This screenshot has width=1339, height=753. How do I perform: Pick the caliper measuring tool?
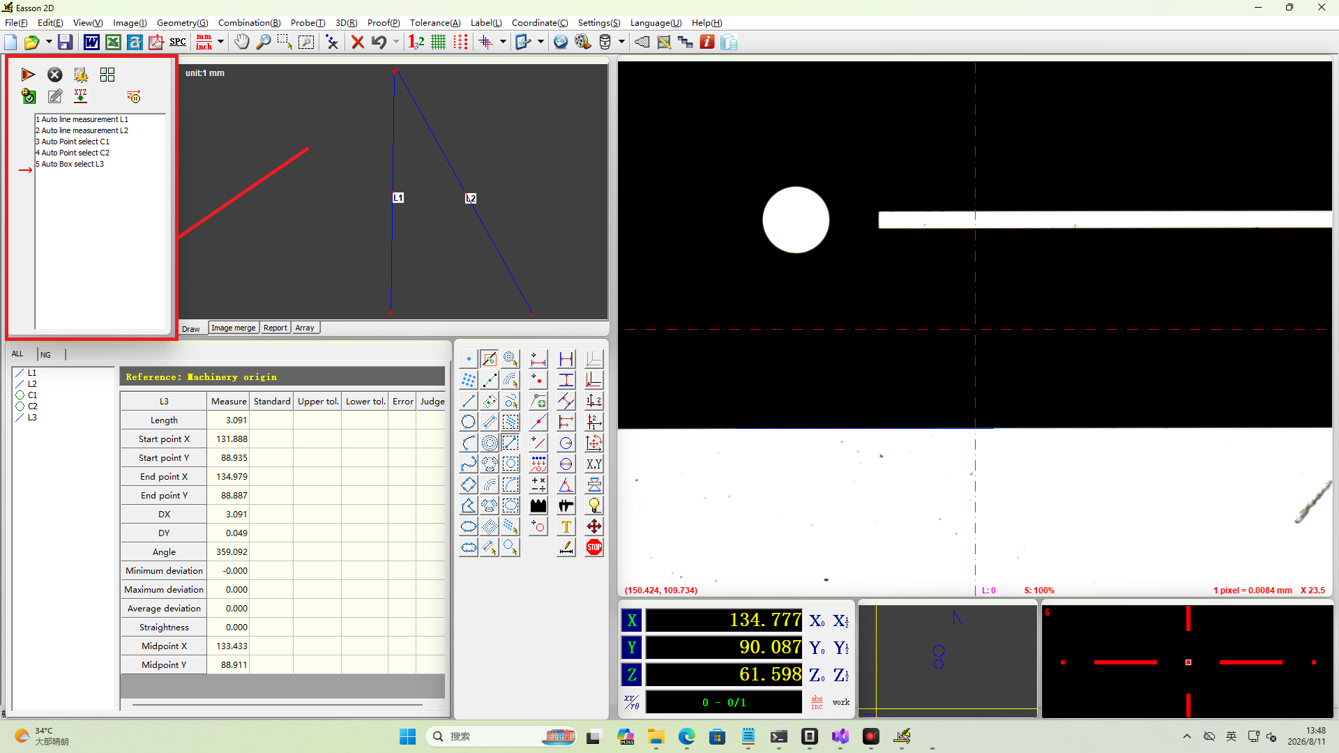(x=566, y=506)
